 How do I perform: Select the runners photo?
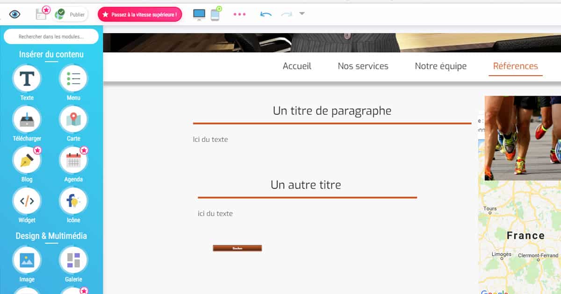tap(523, 138)
